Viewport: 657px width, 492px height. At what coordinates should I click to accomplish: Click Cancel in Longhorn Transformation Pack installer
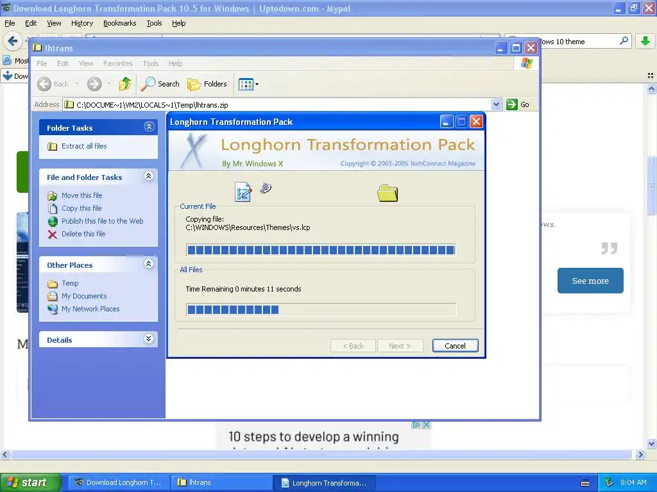455,345
